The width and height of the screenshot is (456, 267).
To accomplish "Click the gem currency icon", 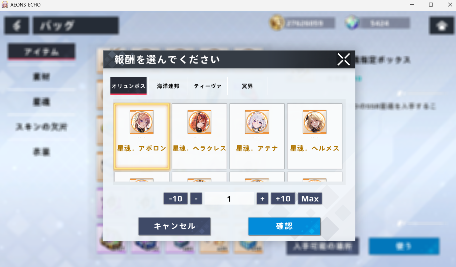I will [352, 23].
